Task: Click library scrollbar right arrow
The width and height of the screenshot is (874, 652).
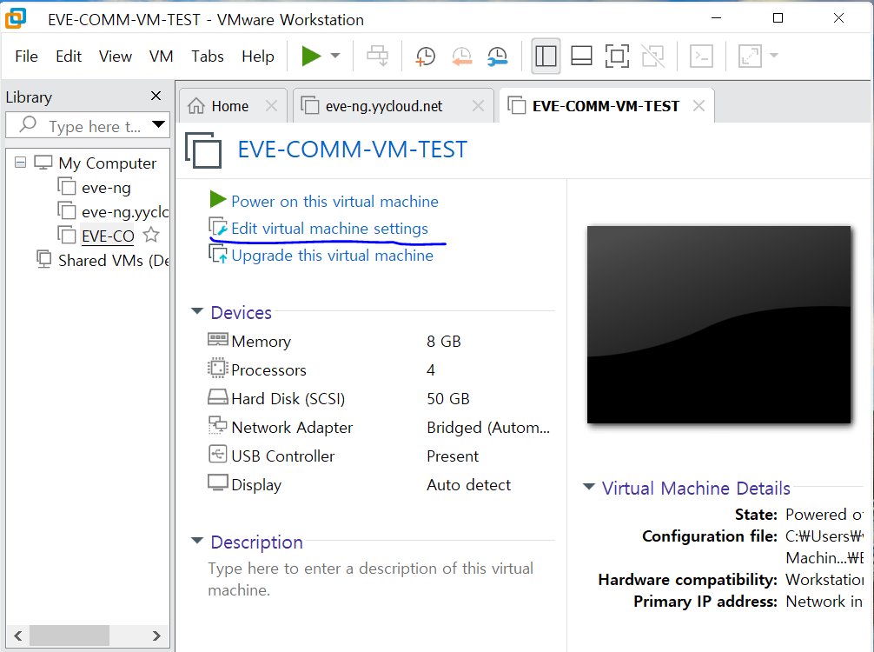Action: (156, 635)
